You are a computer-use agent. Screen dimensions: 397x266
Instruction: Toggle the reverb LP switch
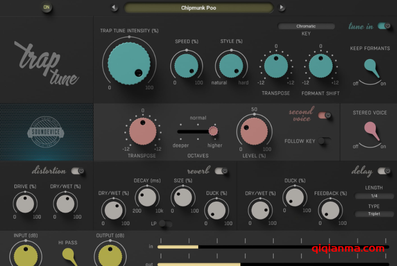pyautogui.click(x=166, y=223)
